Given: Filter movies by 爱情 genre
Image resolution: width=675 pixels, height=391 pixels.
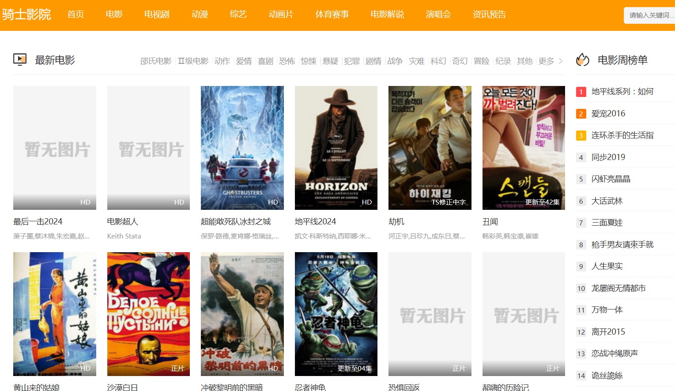Looking at the screenshot, I should pos(244,61).
